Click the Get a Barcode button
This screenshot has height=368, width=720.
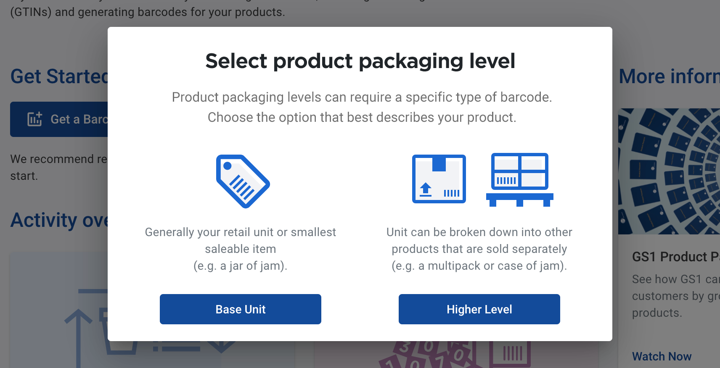point(59,119)
